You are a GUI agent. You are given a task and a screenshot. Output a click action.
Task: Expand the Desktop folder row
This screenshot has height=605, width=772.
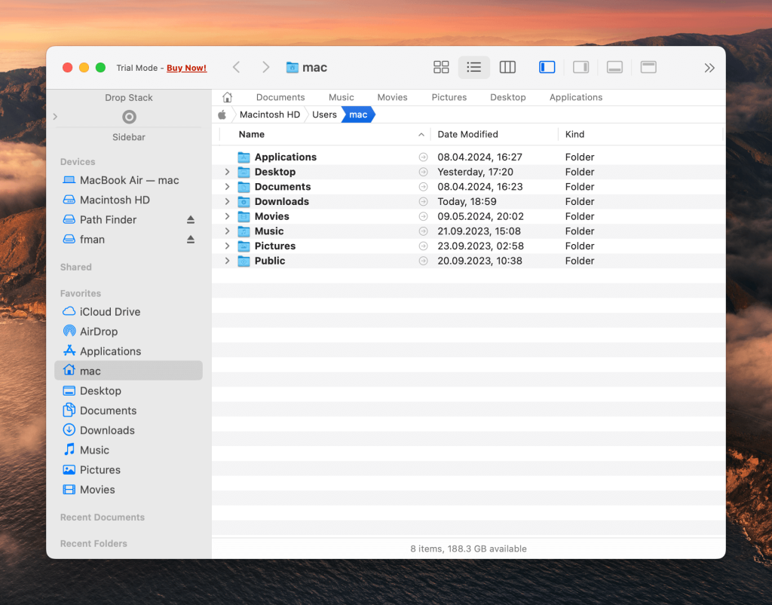tap(227, 172)
